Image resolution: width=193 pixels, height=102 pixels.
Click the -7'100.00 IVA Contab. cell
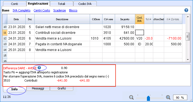tap(173, 38)
